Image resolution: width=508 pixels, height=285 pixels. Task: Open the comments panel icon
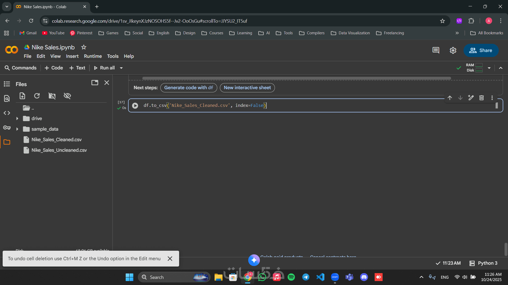point(436,50)
